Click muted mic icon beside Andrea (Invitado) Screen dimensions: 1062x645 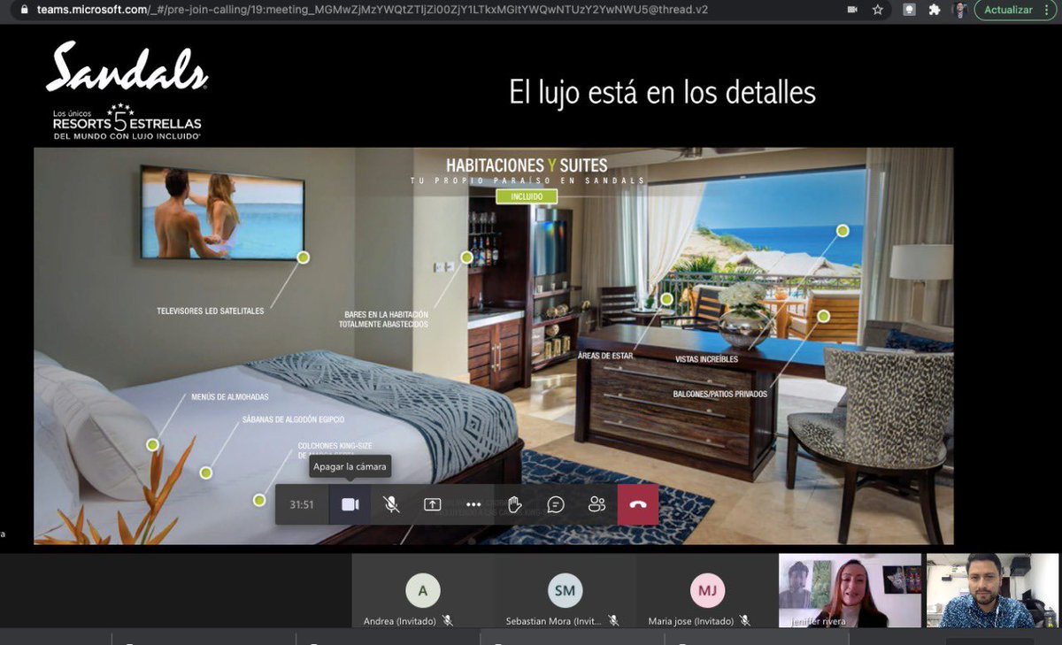(x=448, y=621)
